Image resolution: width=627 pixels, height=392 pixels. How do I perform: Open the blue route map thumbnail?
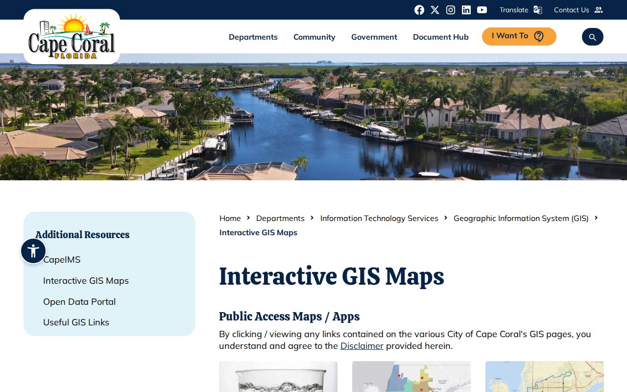(545, 377)
